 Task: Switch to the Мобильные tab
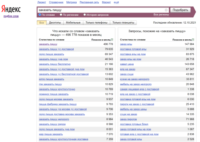[x=73, y=23]
